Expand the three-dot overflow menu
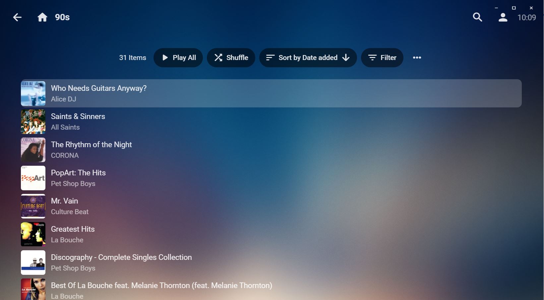This screenshot has height=300, width=544. point(417,57)
